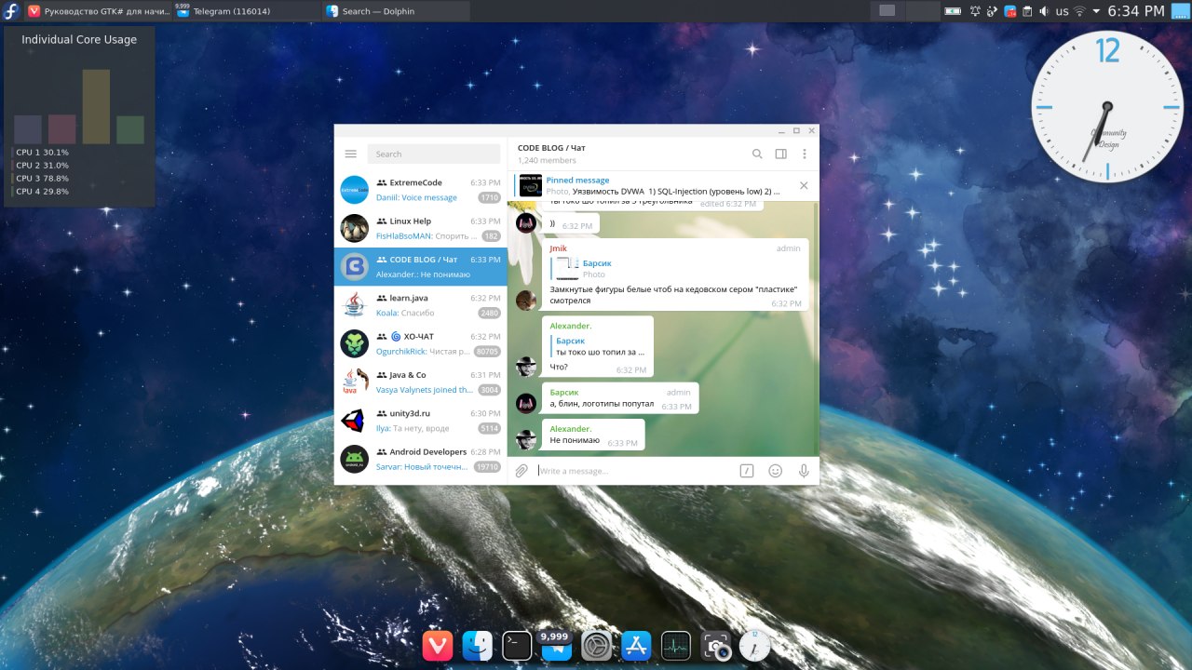Click the Telegram chat Search box
Screen dimensions: 1192x670
(x=433, y=154)
